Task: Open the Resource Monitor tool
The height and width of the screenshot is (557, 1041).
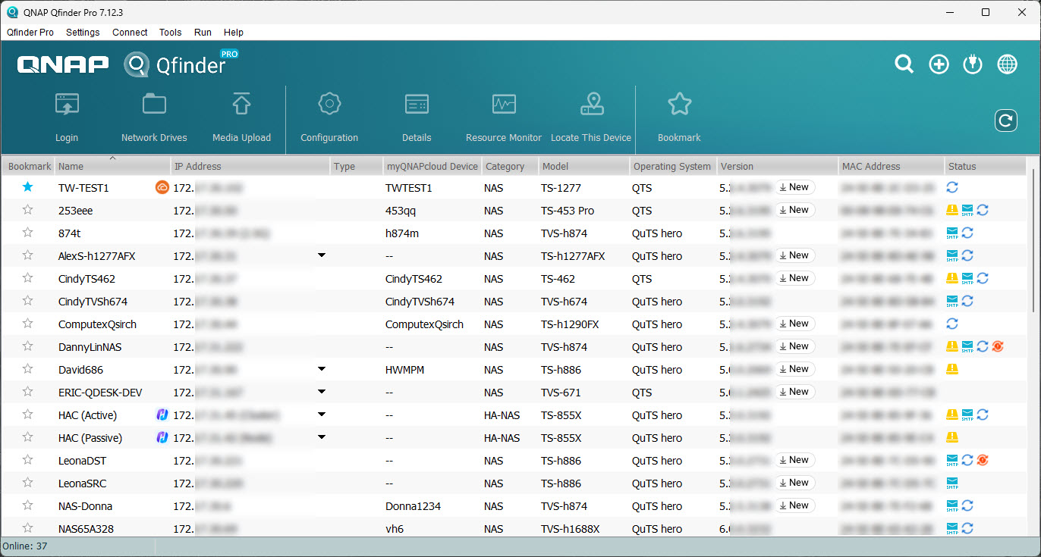Action: (503, 105)
